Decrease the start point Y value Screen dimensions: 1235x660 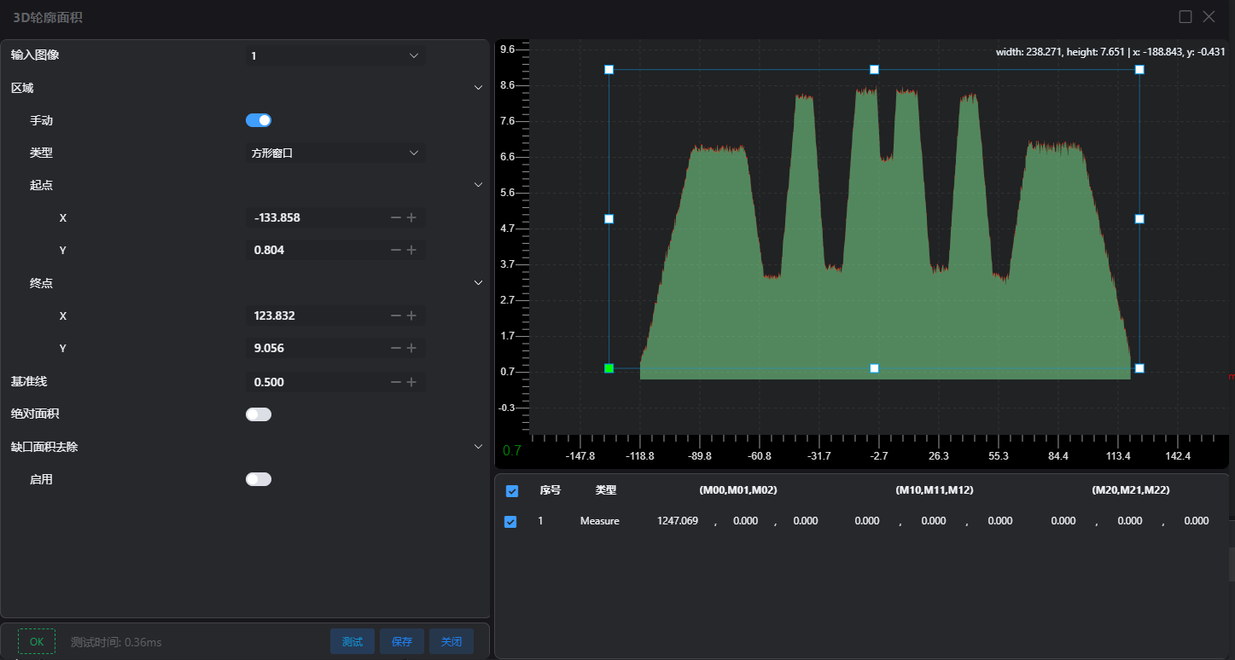pos(396,250)
